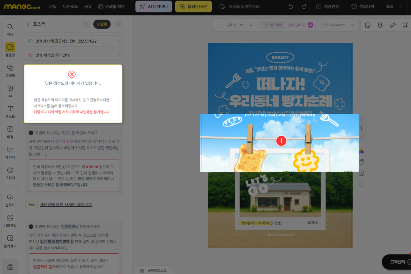Click the title input field 제목을 입력하세요

244,7
